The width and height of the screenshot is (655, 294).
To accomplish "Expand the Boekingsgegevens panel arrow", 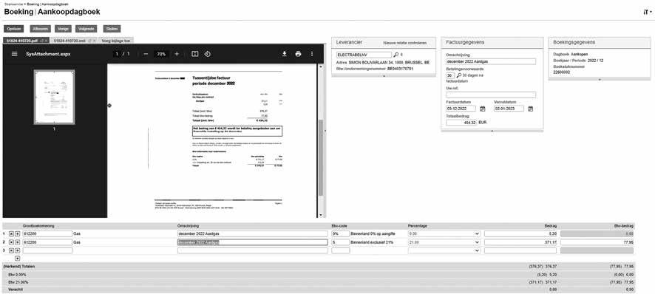I will (x=600, y=79).
